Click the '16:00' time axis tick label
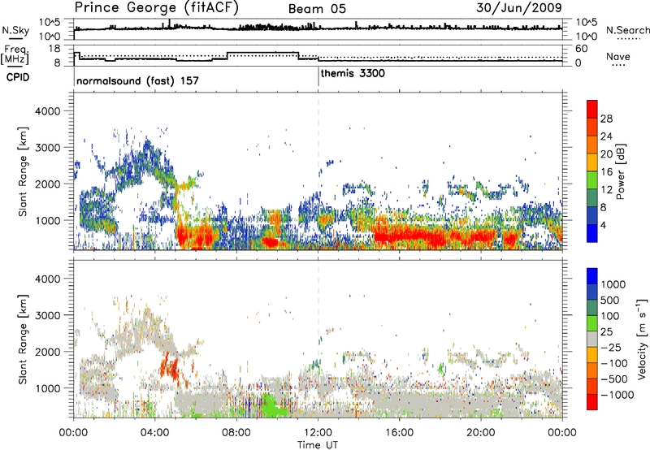 point(399,433)
